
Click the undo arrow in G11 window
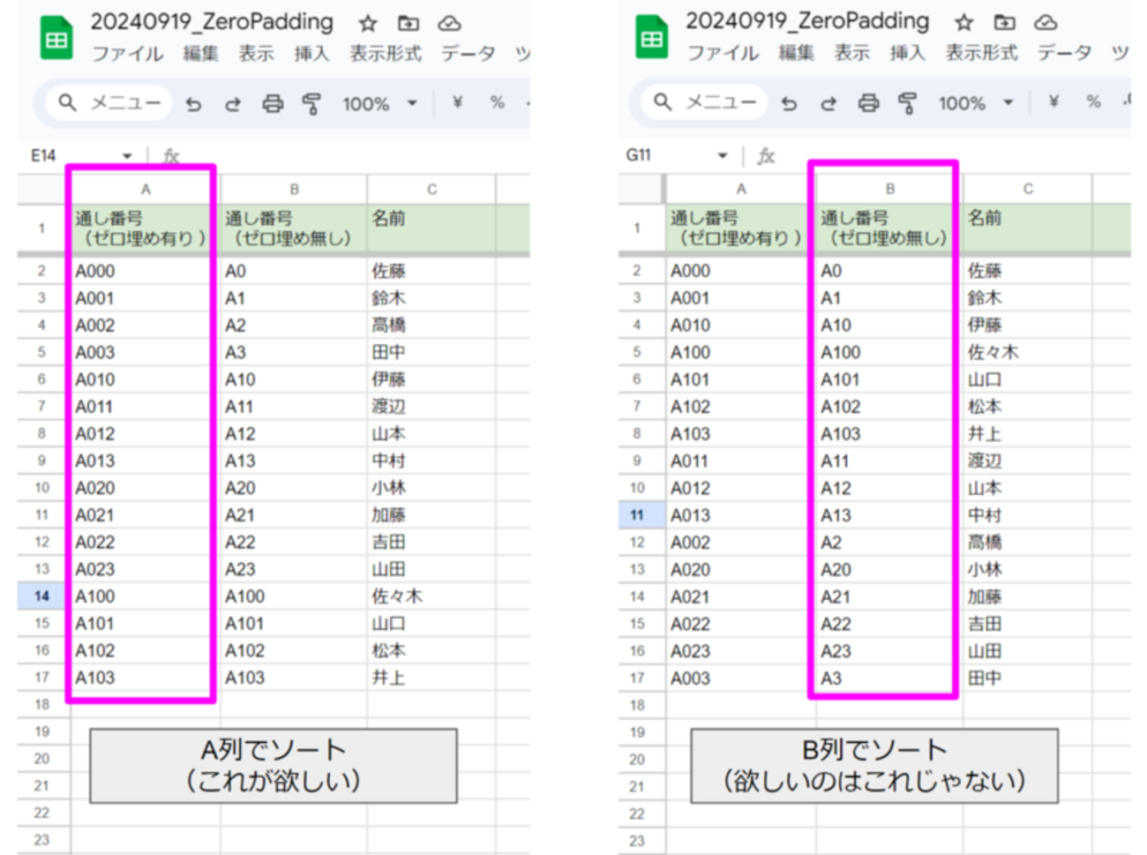click(789, 103)
